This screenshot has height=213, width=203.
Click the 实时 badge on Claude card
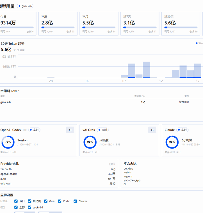pyautogui.click(x=183, y=130)
